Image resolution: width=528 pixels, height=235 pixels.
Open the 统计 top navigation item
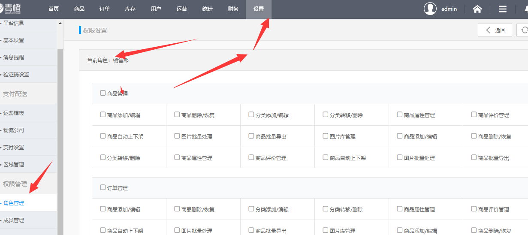tap(208, 9)
